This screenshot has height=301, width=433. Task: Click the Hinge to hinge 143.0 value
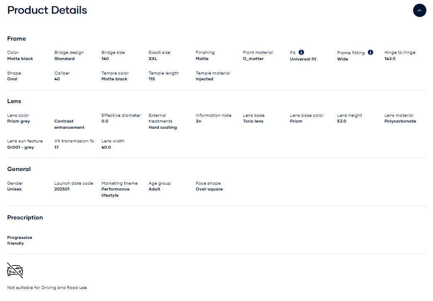coord(390,59)
